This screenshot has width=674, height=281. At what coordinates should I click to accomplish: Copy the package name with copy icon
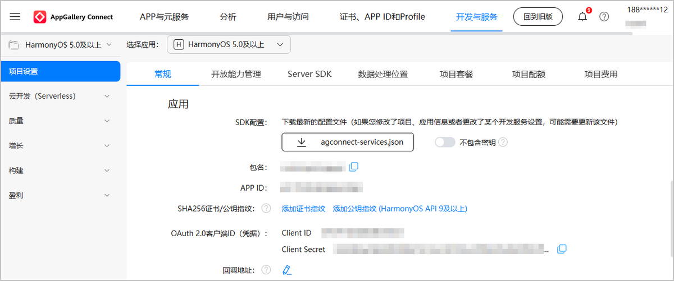click(354, 167)
